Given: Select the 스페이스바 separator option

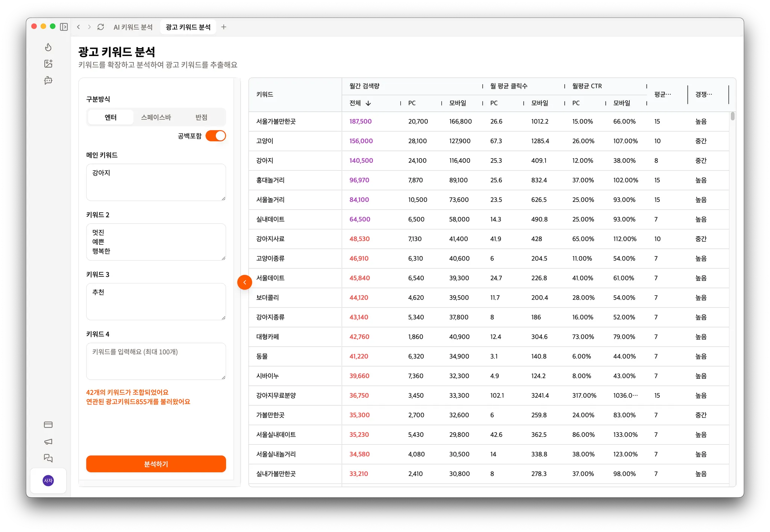Looking at the screenshot, I should pos(156,117).
